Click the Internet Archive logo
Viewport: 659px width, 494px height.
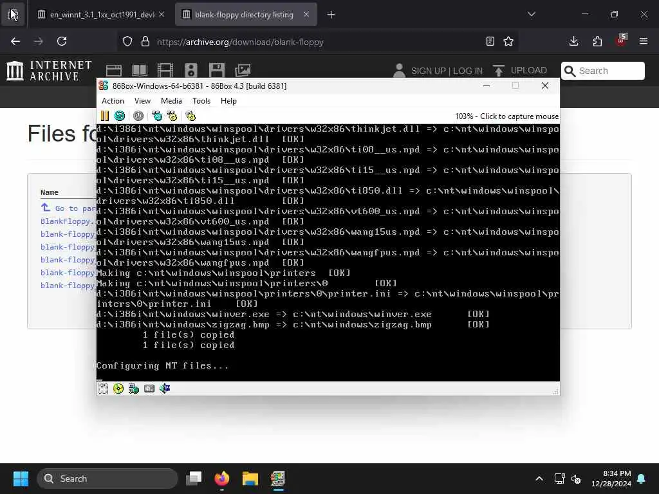(49, 71)
